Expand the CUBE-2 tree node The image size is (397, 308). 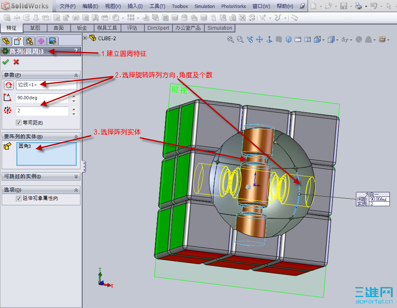[85, 38]
